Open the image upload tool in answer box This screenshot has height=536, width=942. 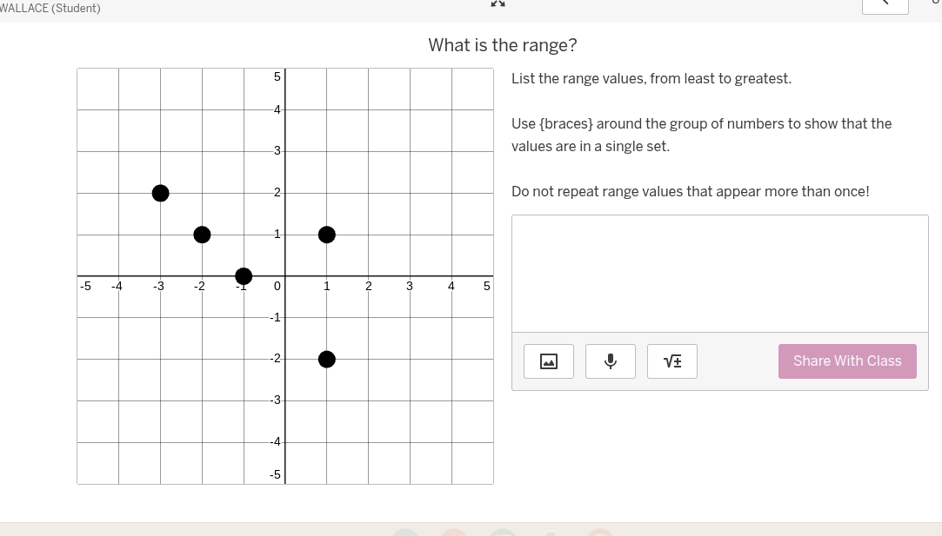click(x=548, y=361)
